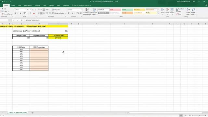208x117 pixels.
Task: Click the Cut scissors icon
Action: click(x=3, y=9)
